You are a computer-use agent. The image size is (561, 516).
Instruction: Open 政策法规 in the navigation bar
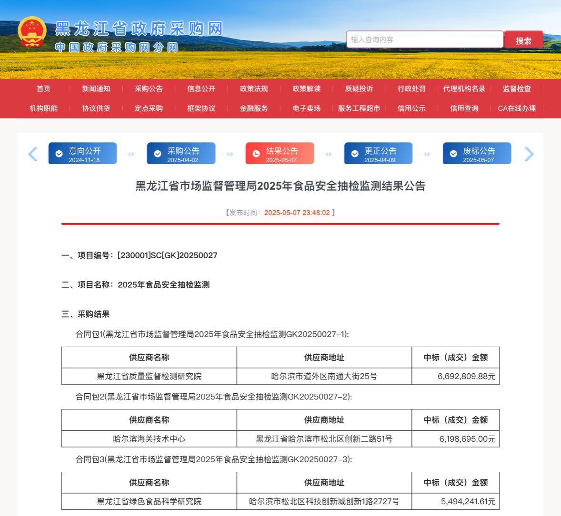[254, 89]
